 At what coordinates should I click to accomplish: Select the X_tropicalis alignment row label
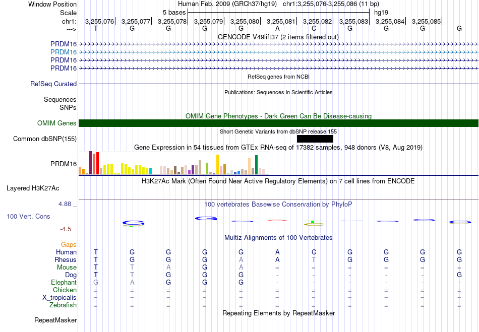tap(59, 298)
